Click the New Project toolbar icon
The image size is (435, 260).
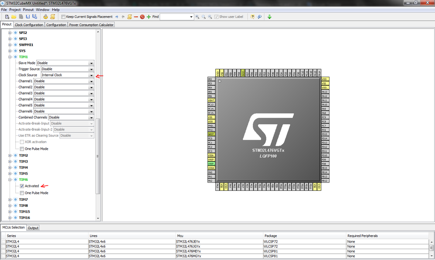pos(7,17)
